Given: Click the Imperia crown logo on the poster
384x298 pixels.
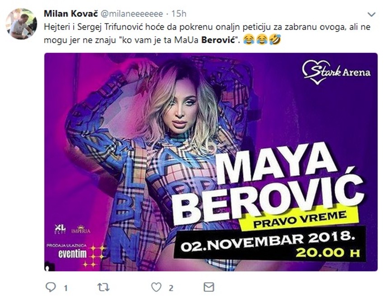Looking at the screenshot, I should click(x=81, y=230).
